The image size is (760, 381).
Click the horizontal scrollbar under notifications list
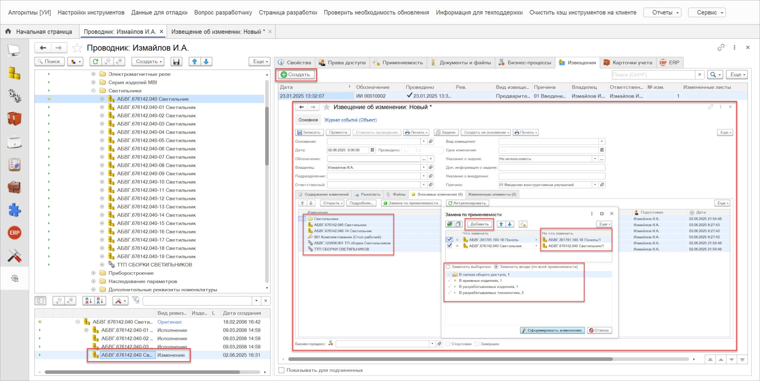pos(450,359)
